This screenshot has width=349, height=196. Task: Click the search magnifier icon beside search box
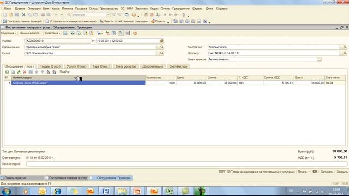(x=69, y=15)
